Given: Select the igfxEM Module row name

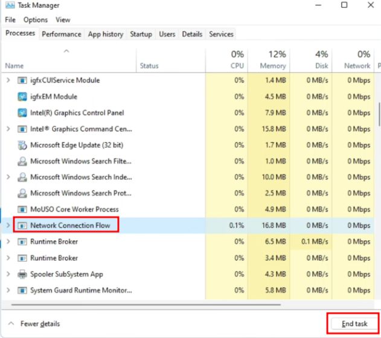Looking at the screenshot, I should point(54,97).
